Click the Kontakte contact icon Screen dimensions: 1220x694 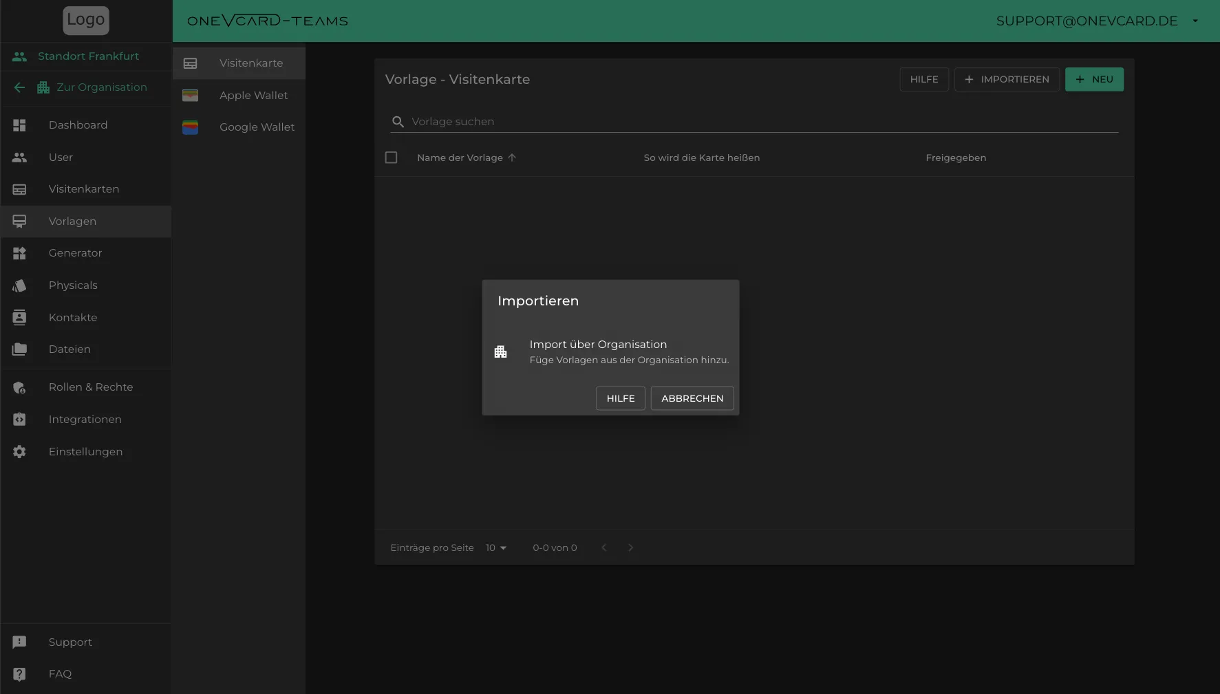tap(19, 317)
